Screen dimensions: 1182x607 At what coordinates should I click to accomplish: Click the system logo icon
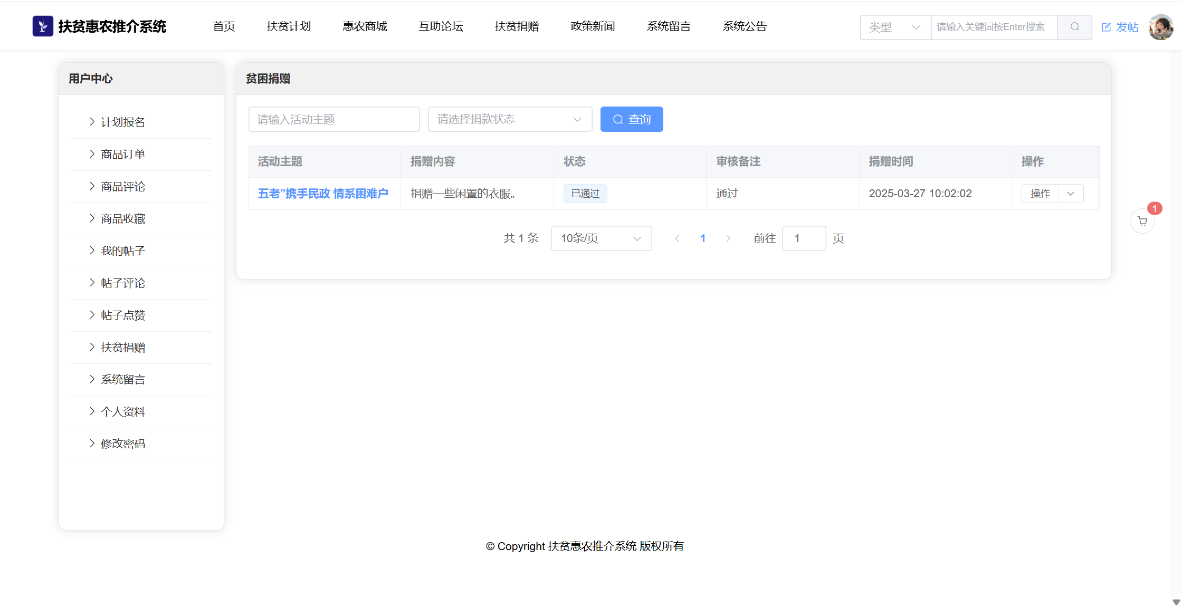(x=43, y=26)
